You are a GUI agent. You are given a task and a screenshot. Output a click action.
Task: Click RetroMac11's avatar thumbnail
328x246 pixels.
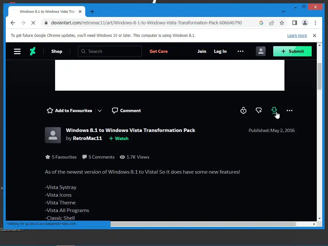53,135
